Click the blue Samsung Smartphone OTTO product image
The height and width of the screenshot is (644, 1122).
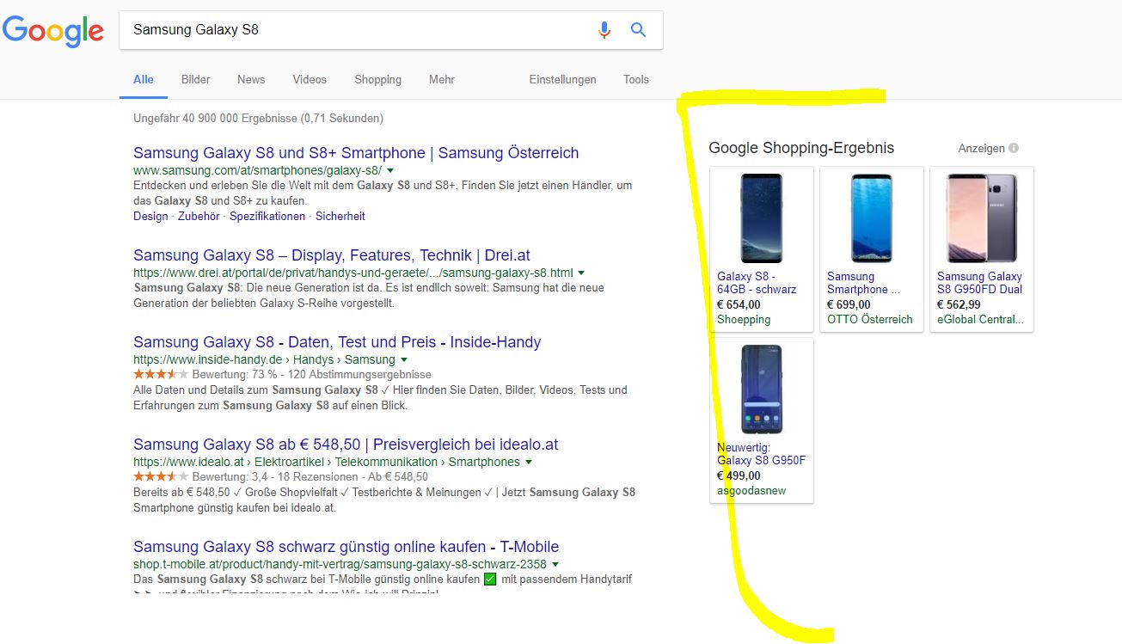point(872,218)
